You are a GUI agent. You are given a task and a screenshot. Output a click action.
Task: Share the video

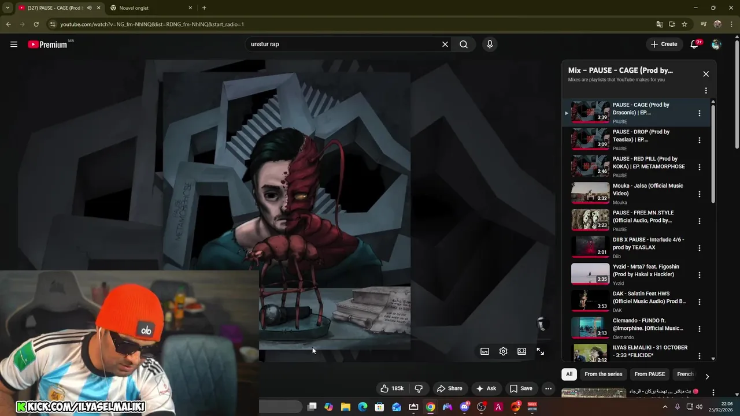coord(449,388)
